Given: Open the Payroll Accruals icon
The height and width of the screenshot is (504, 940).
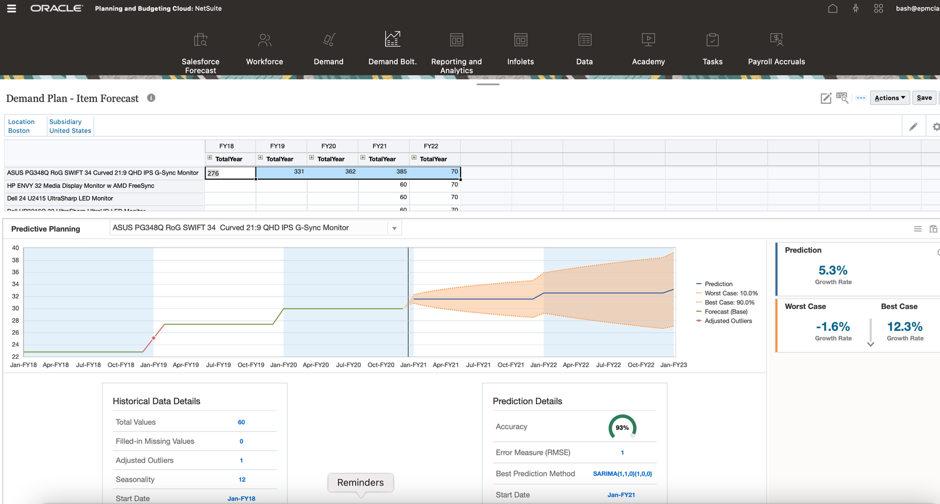Looking at the screenshot, I should pos(777,39).
